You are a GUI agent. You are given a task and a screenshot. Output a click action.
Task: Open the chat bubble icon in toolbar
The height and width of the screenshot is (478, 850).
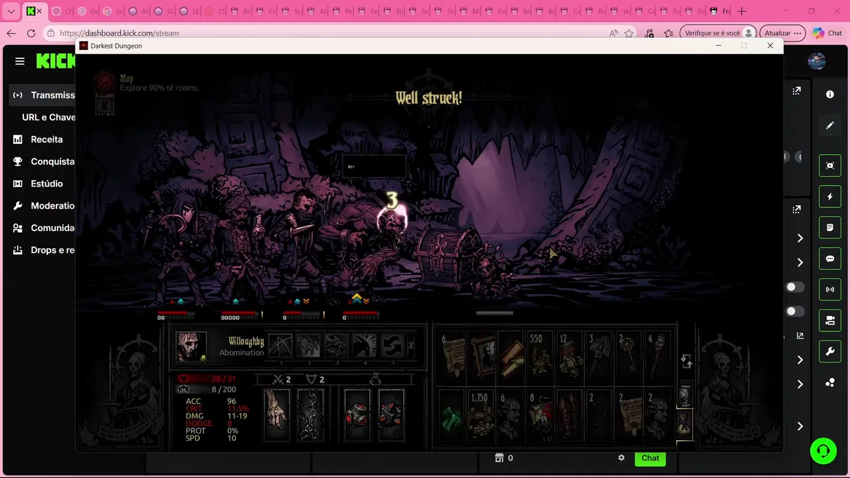(x=830, y=259)
